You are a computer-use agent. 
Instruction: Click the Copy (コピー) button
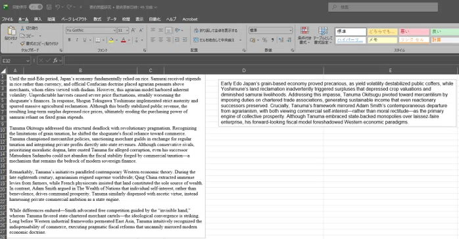[28, 35]
